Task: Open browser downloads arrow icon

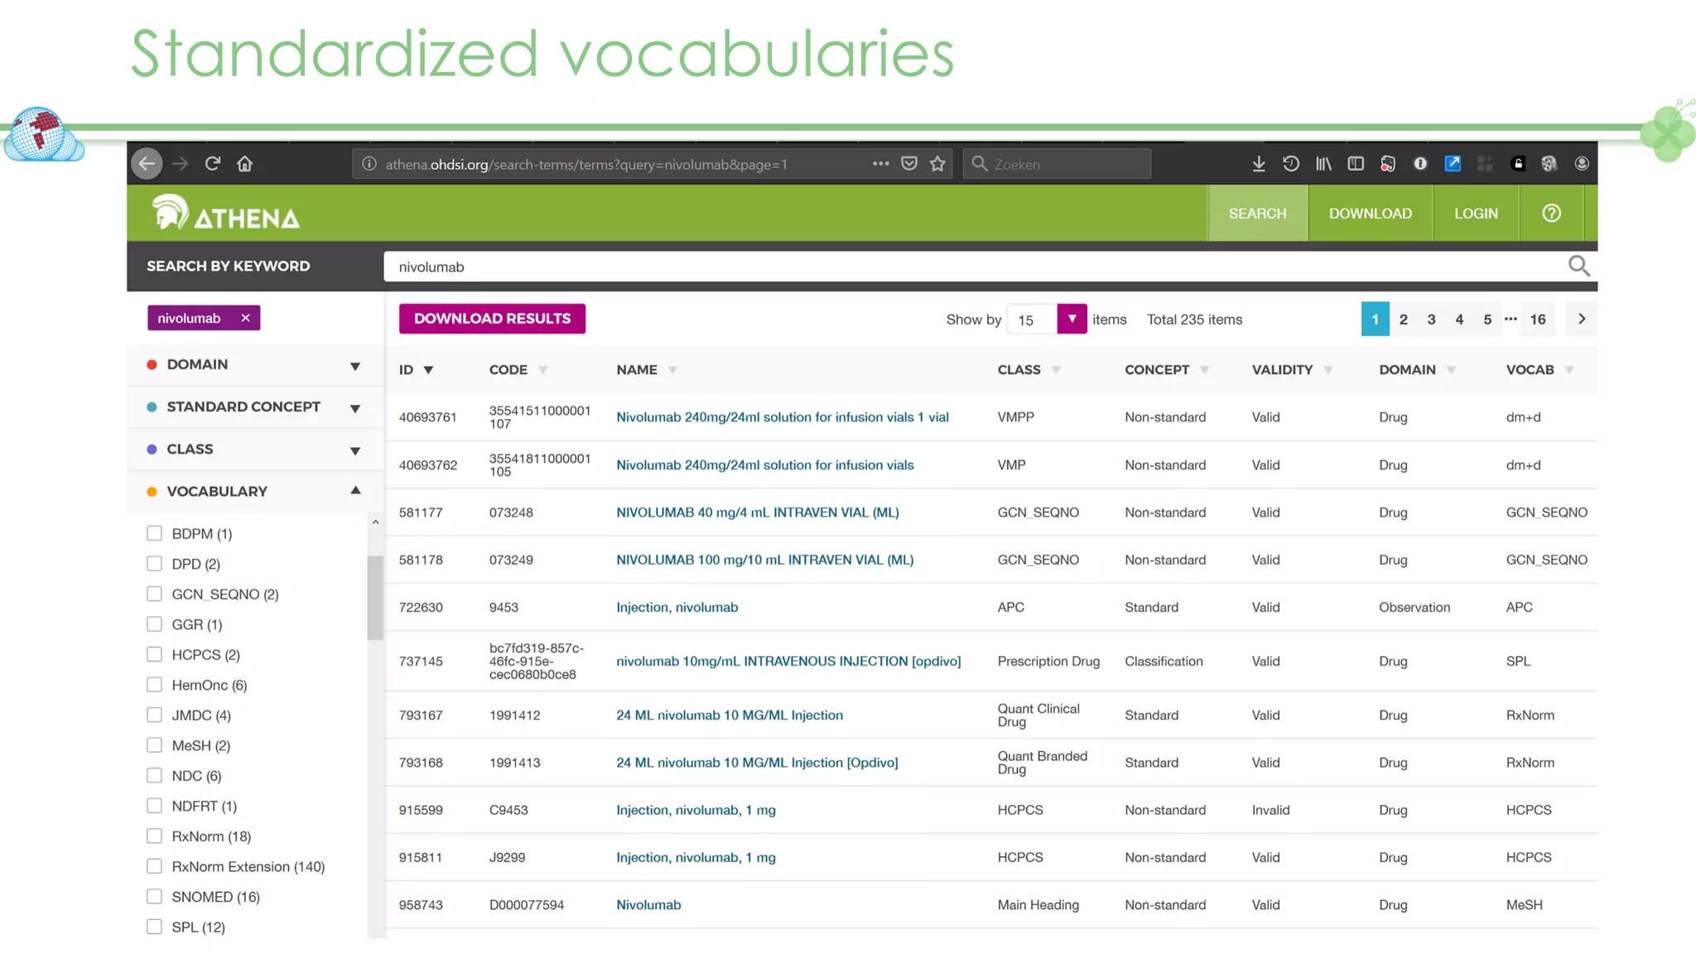Action: click(x=1258, y=163)
